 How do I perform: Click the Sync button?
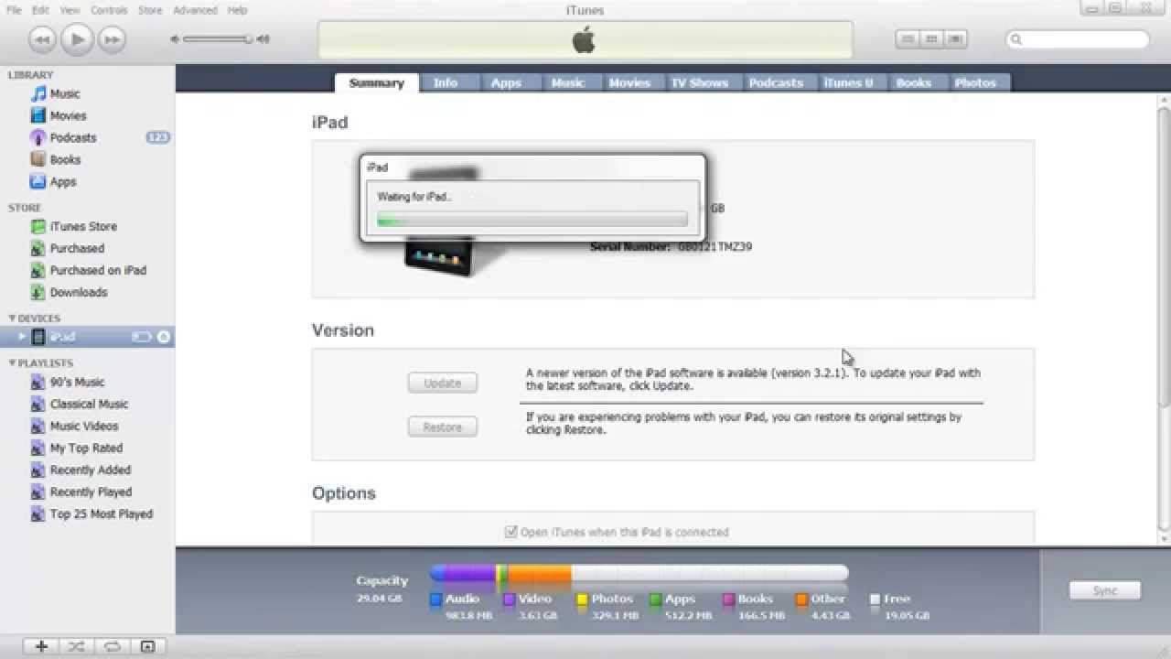coord(1105,590)
